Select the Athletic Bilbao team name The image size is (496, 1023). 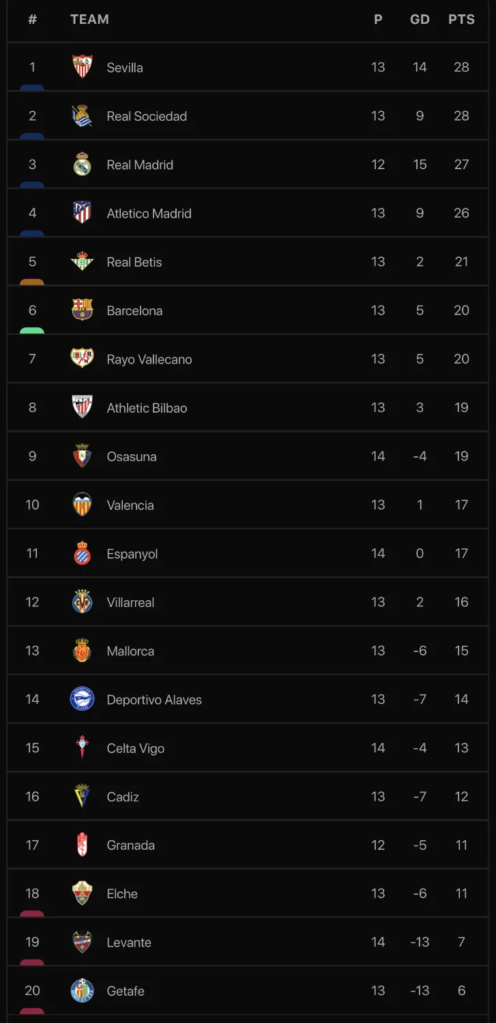click(147, 408)
